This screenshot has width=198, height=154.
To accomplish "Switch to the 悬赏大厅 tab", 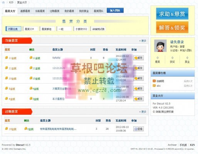I will point(10,11).
